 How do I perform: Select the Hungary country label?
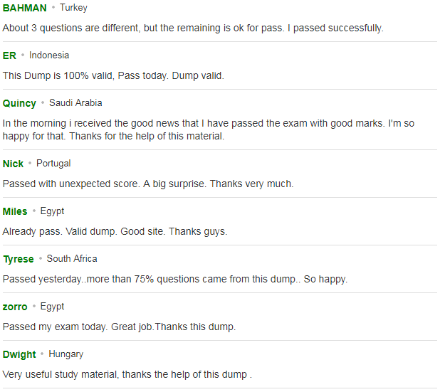66,354
